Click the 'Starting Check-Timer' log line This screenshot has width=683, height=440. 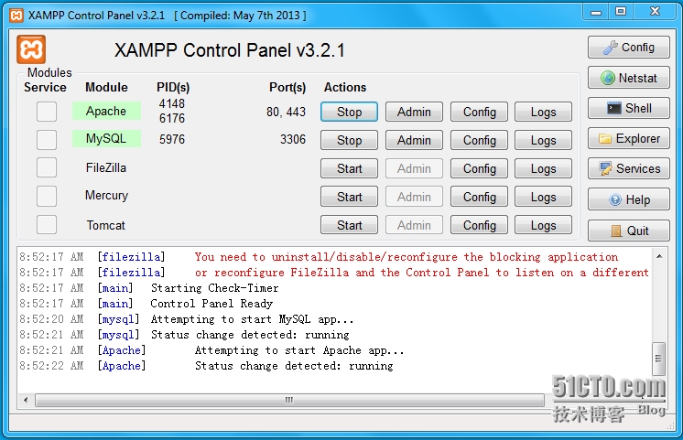[x=215, y=287]
